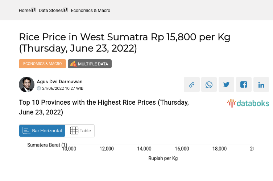The image size is (273, 181).
Task: Click the databoks logo
Action: [248, 103]
